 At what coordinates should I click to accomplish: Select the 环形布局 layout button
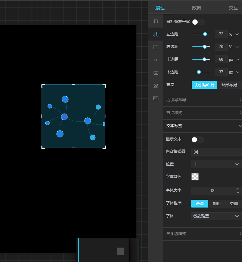[229, 85]
